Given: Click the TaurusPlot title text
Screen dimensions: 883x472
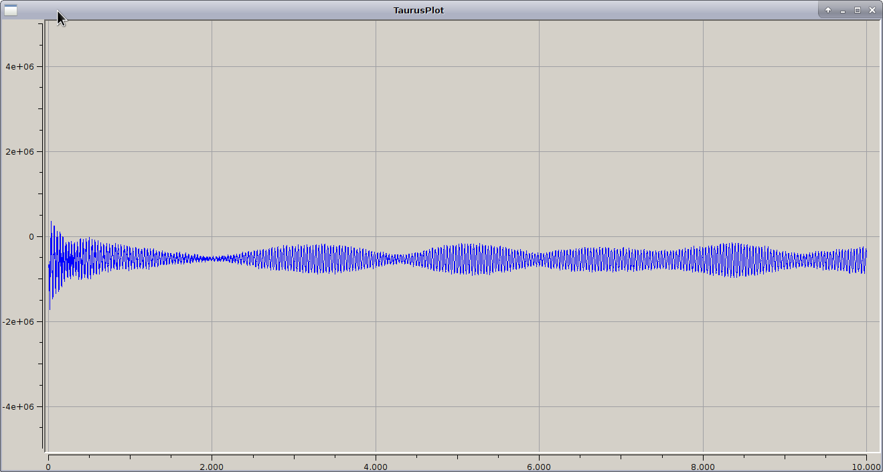Looking at the screenshot, I should pyautogui.click(x=418, y=10).
